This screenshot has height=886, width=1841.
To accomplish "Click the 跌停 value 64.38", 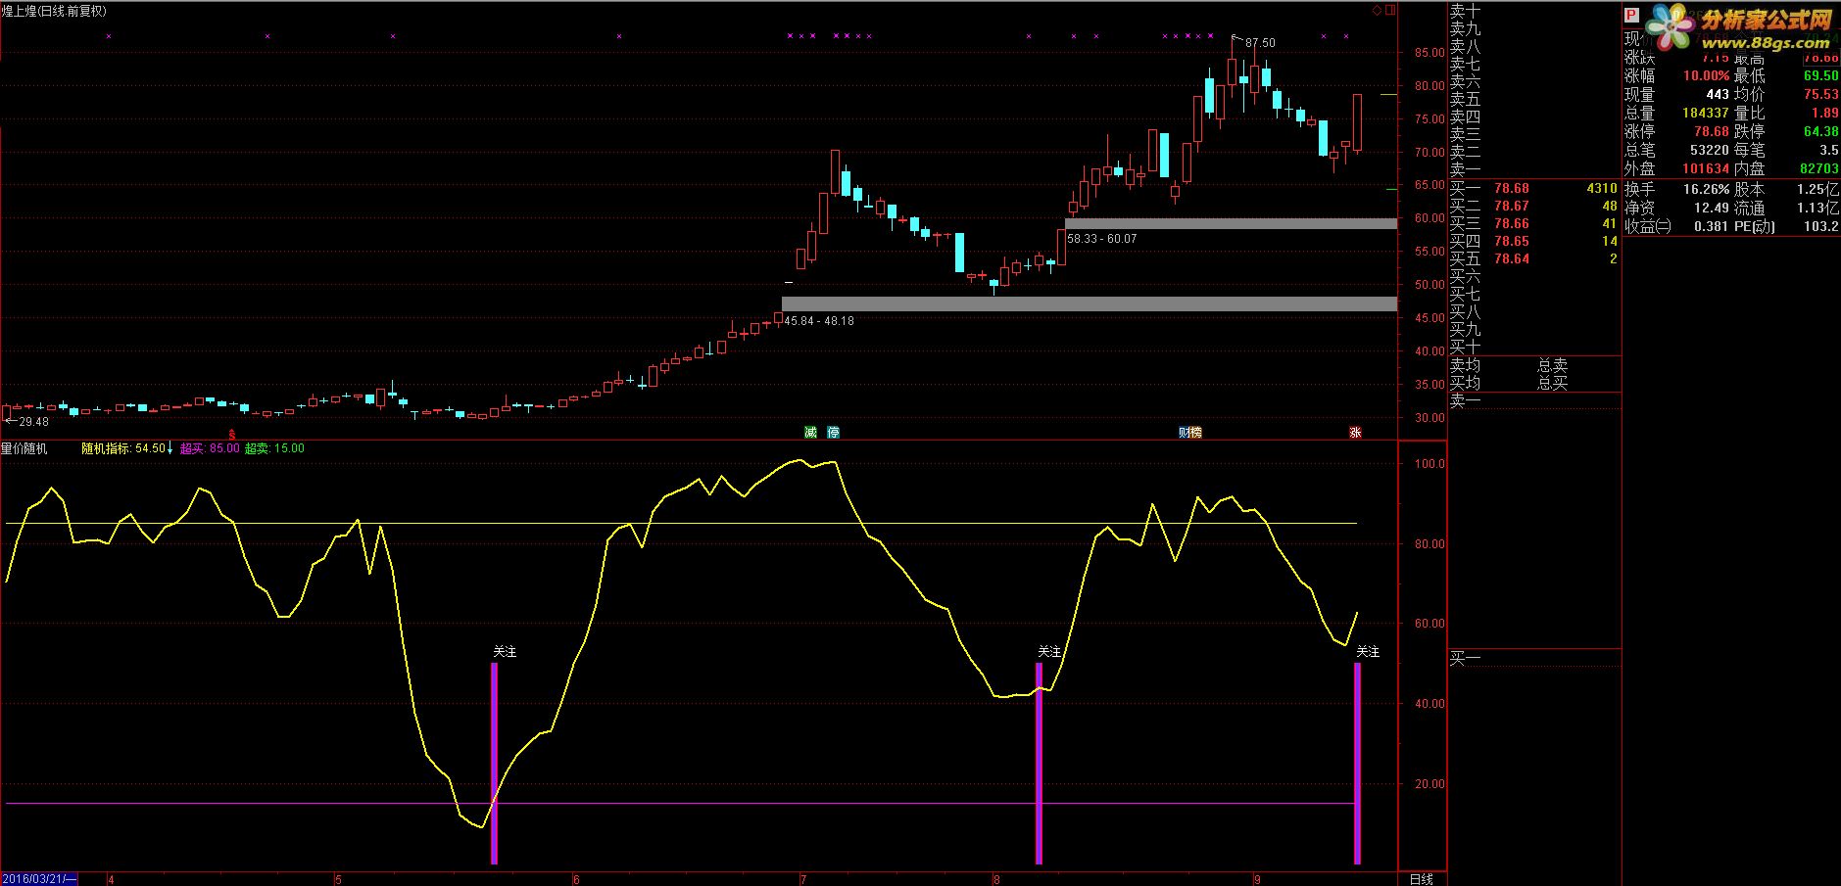I will 1821,131.
